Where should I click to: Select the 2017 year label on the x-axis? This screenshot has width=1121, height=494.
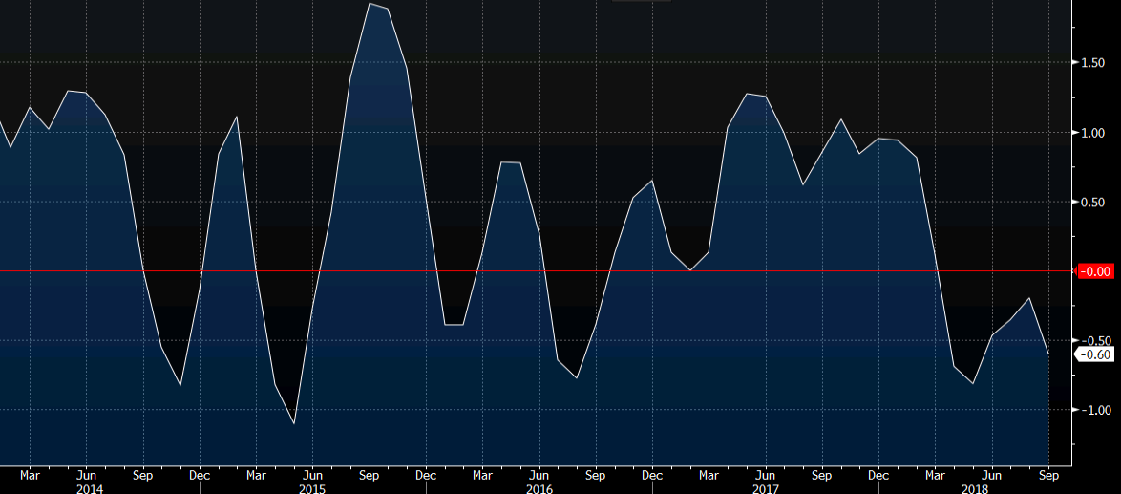pyautogui.click(x=765, y=487)
